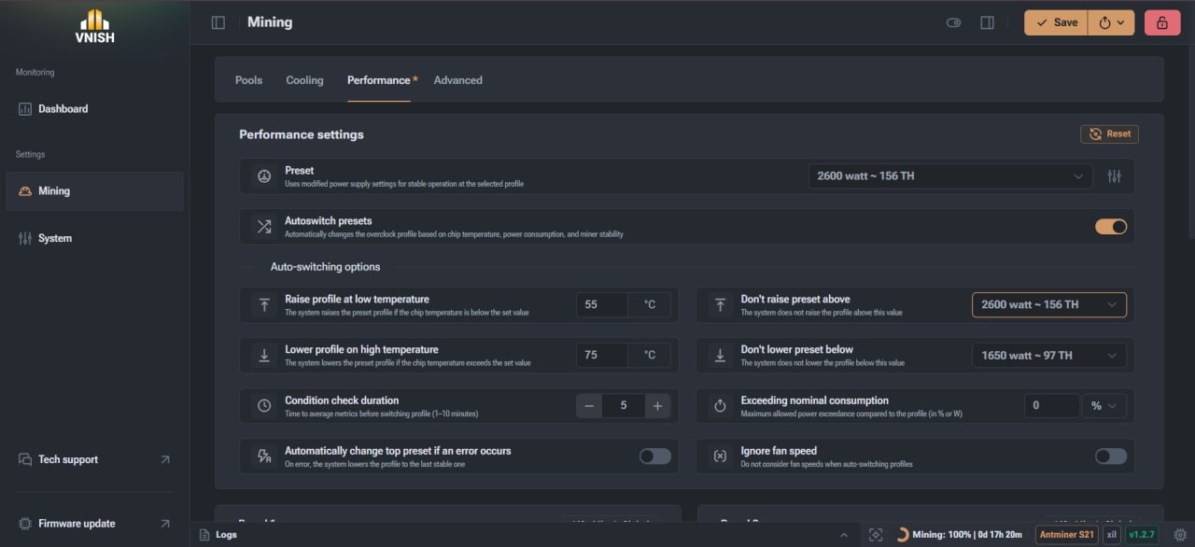Viewport: 1195px width, 547px height.
Task: Click the Autoswitch presets shuffle icon
Action: coord(264,227)
